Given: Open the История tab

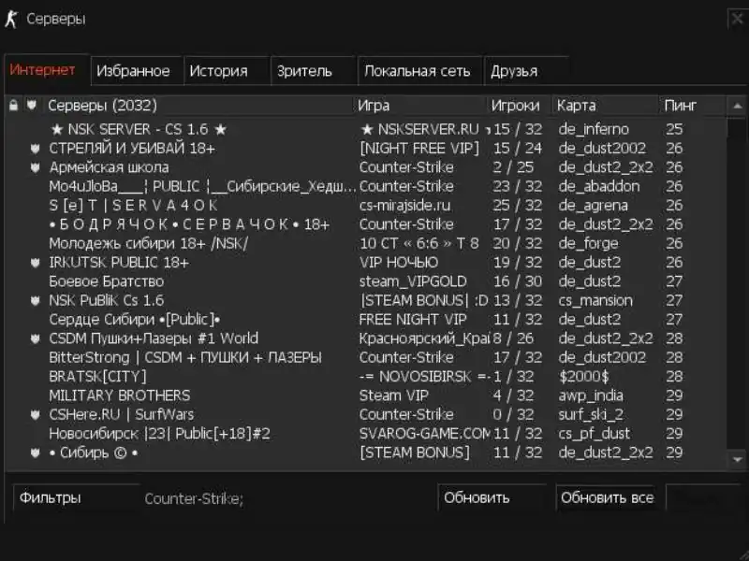Looking at the screenshot, I should click(x=227, y=71).
